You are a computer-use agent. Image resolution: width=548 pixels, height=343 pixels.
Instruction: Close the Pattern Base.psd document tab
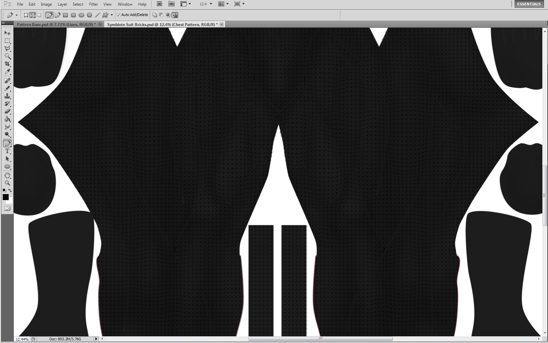100,24
